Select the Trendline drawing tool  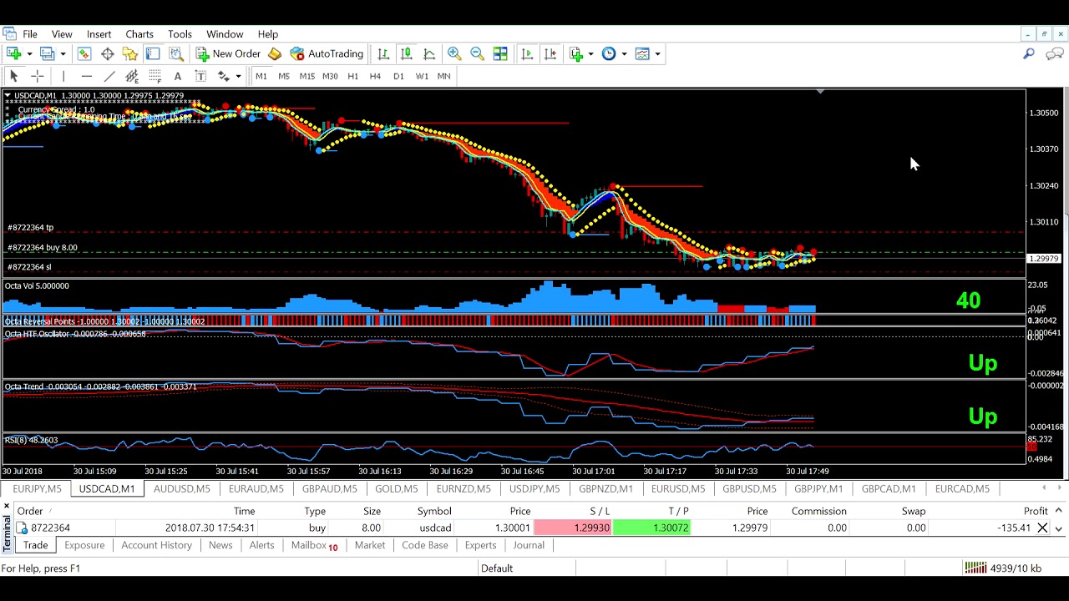pos(109,76)
